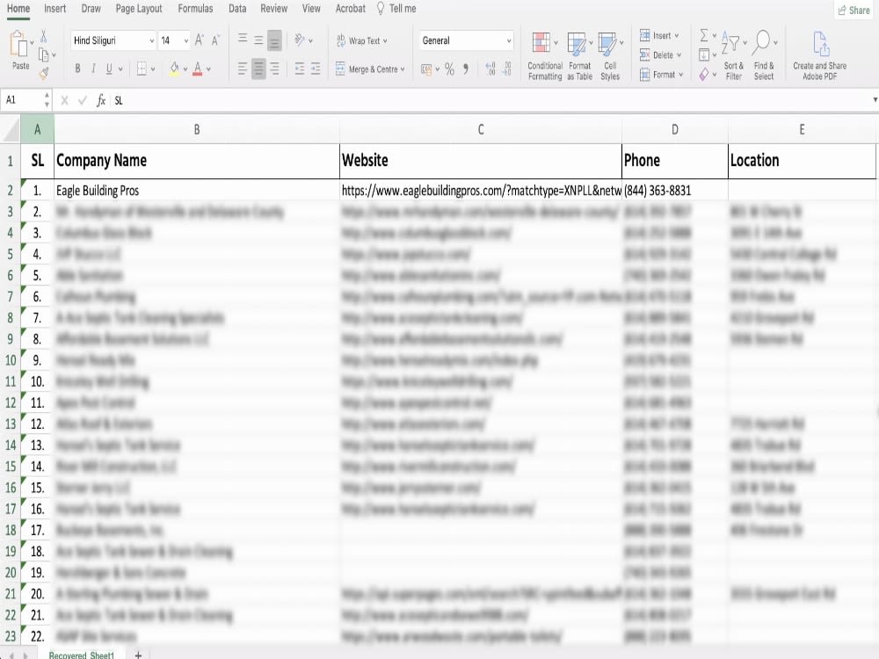Click the text Orientation icon
The height and width of the screenshot is (659, 879).
pos(300,40)
